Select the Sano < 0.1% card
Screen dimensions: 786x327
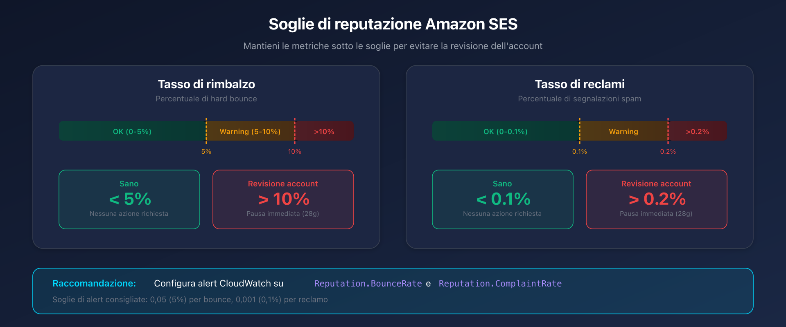point(502,199)
